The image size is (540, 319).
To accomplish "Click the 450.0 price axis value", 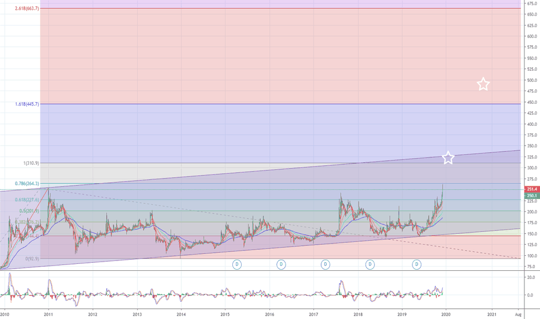I will pos(532,102).
